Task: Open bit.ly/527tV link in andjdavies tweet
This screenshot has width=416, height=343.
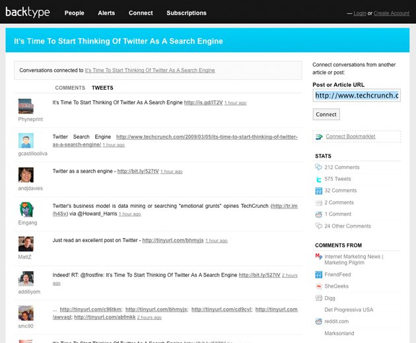Action: point(138,171)
